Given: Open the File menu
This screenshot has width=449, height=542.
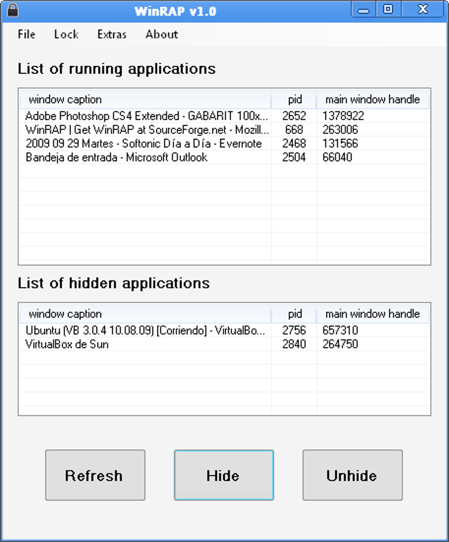Looking at the screenshot, I should 26,34.
